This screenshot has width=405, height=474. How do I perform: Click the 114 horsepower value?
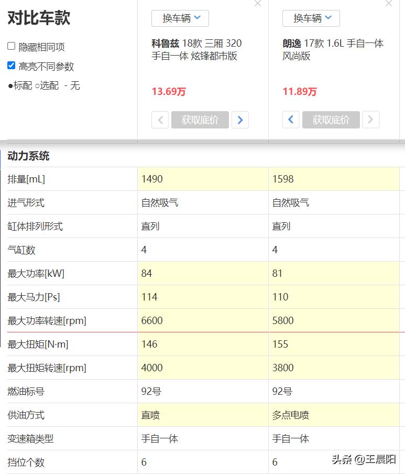coord(149,297)
